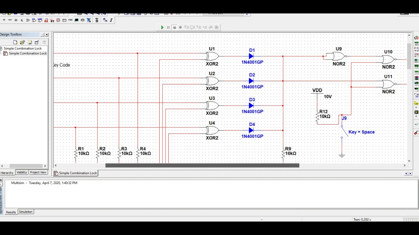
Task: Switch to the Hierarchy tab
Action: point(7,173)
